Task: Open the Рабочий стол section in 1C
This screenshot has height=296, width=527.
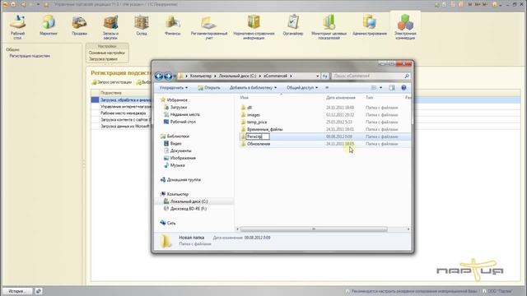Action: point(17,27)
